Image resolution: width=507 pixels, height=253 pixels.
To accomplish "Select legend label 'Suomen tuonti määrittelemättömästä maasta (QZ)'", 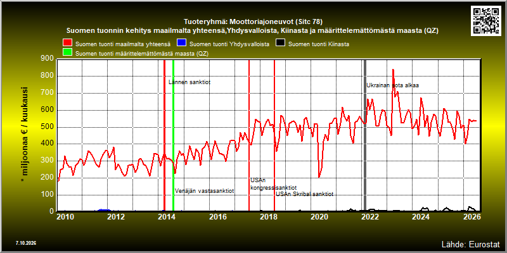I will tap(142, 54).
